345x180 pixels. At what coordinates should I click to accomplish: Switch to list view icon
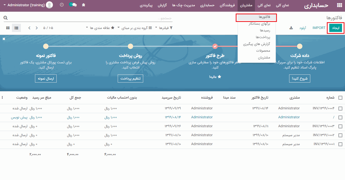coord(17,28)
